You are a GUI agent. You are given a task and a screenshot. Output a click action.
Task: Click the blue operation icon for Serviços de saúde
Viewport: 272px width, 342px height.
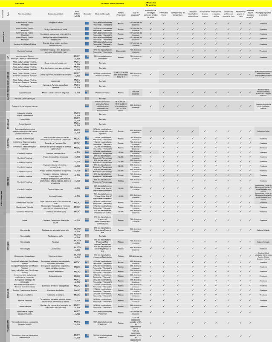87,23
